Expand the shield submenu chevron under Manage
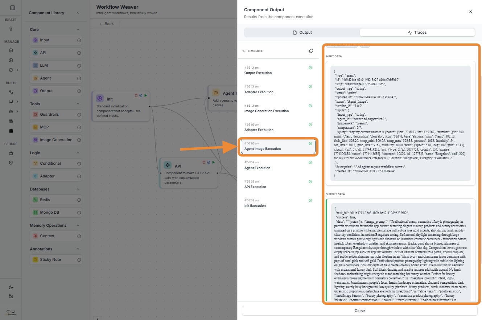Screen dimensions: 482x320 point(17,70)
